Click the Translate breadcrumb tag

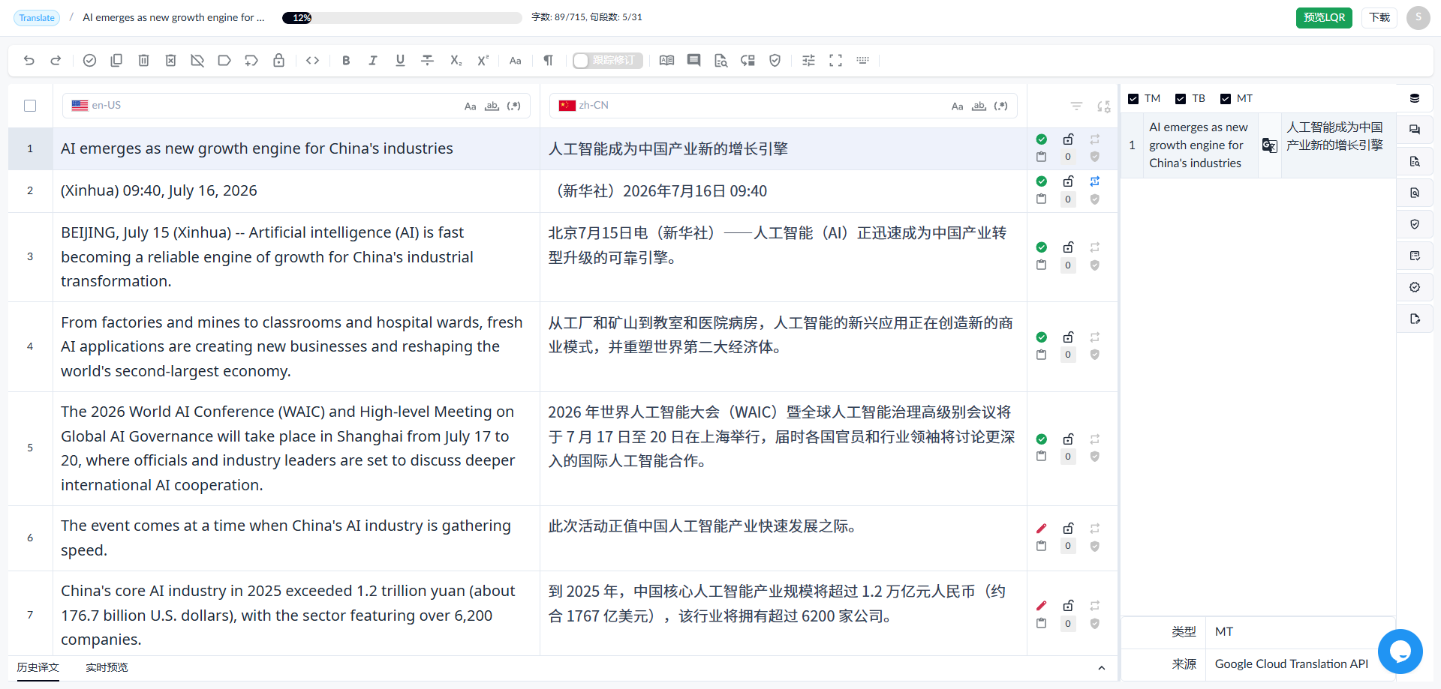[37, 18]
